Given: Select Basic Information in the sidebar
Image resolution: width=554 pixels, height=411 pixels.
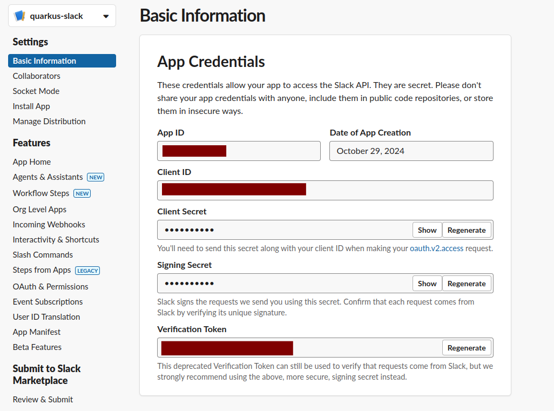Looking at the screenshot, I should 62,61.
